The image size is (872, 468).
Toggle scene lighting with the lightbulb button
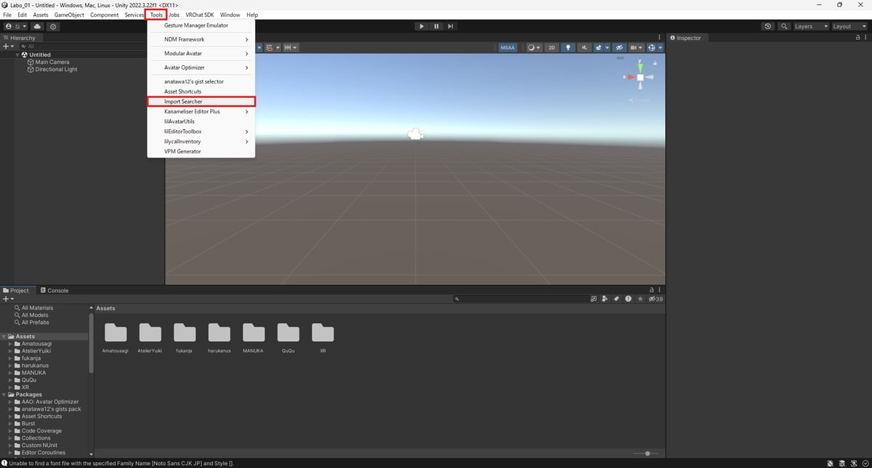pyautogui.click(x=568, y=48)
